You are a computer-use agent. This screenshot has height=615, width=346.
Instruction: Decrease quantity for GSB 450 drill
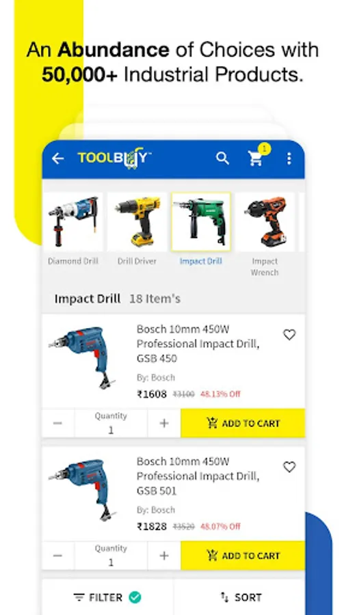(x=57, y=423)
